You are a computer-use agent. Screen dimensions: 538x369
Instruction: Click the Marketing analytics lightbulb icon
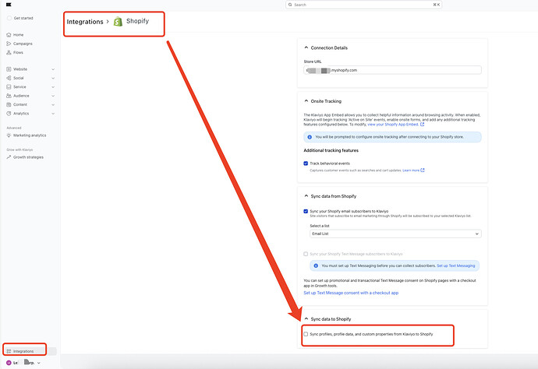(9, 135)
